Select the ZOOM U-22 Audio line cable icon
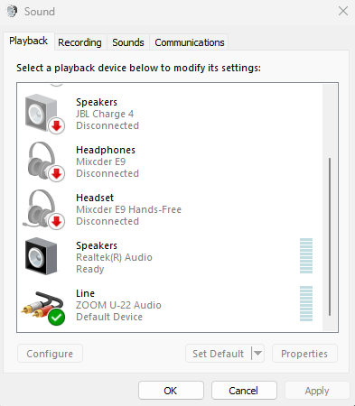Image resolution: width=355 pixels, height=406 pixels. click(x=43, y=308)
